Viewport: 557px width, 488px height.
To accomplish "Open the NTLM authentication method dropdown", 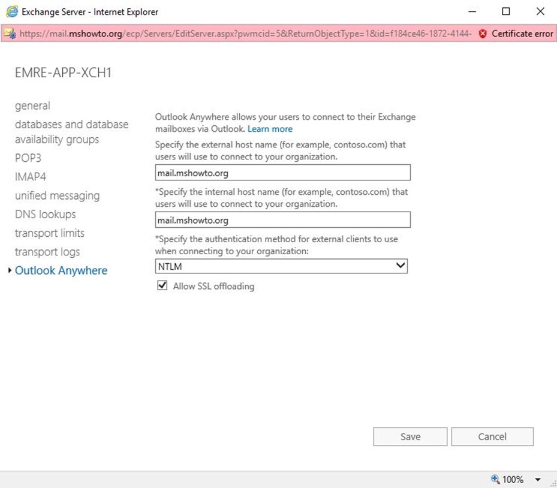I will pyautogui.click(x=281, y=266).
